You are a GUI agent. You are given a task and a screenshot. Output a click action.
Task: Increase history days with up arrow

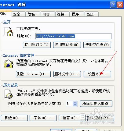coord(75,103)
